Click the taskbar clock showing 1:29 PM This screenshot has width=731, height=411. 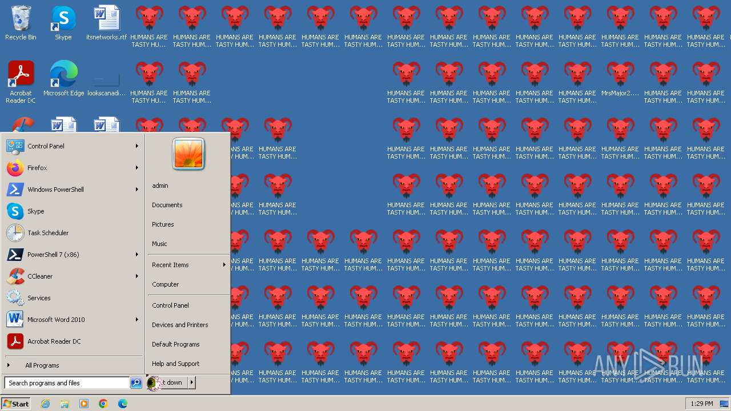702,404
